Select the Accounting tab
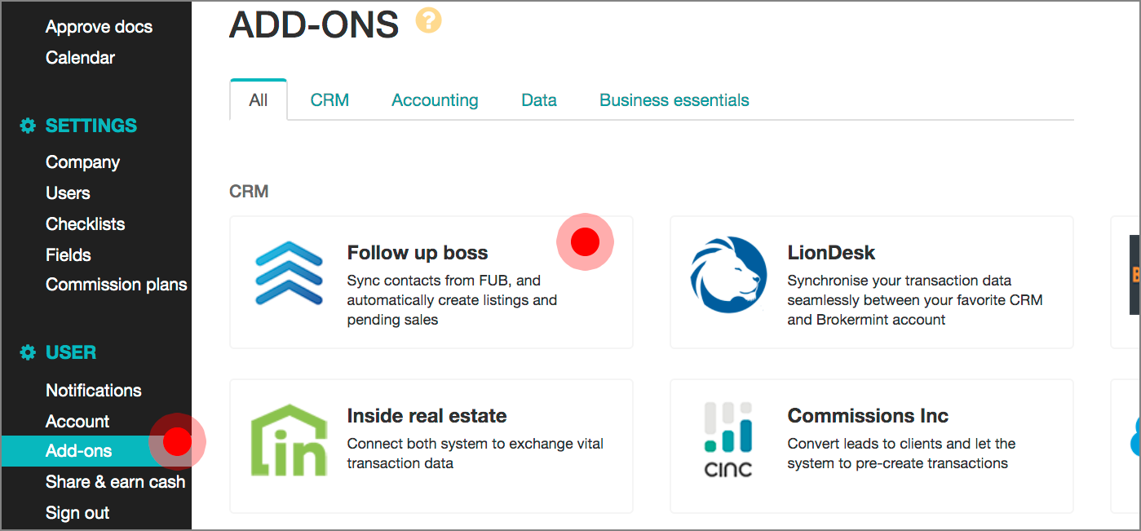 435,100
